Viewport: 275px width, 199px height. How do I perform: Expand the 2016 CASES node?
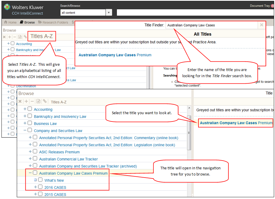coord(35,187)
